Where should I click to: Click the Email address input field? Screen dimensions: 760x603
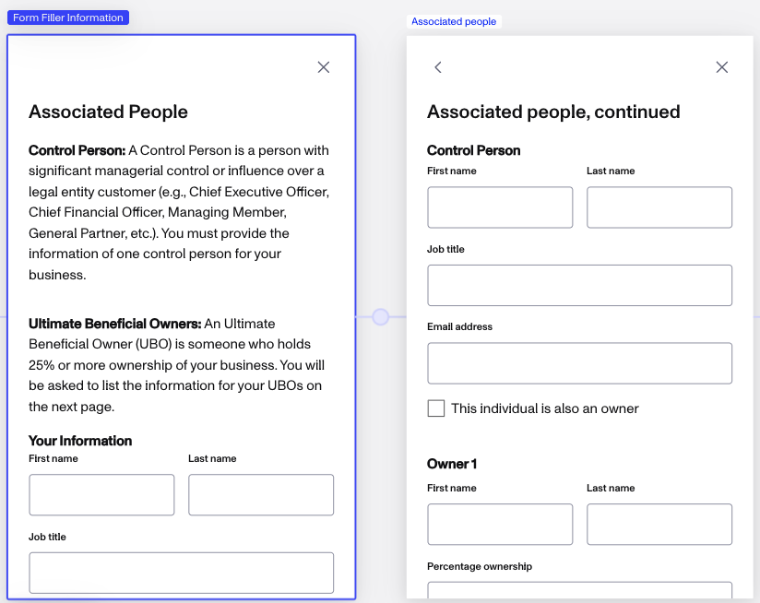pos(579,362)
